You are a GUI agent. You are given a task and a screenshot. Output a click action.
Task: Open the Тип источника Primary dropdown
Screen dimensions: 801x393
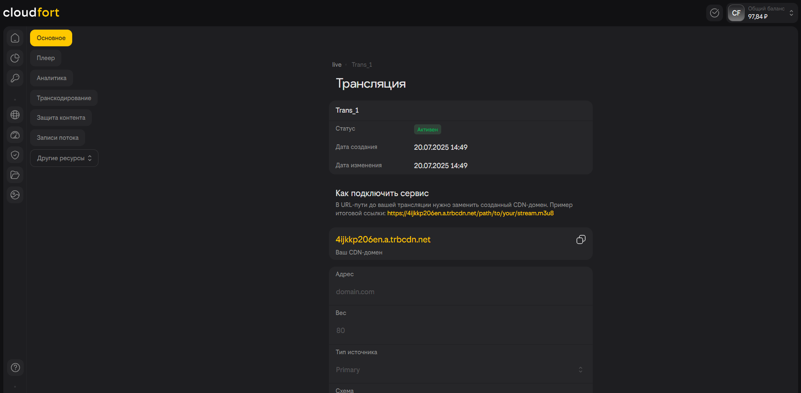click(x=459, y=370)
